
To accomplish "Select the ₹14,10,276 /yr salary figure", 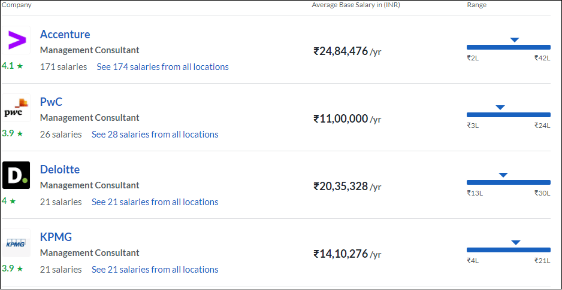I will pyautogui.click(x=348, y=254).
